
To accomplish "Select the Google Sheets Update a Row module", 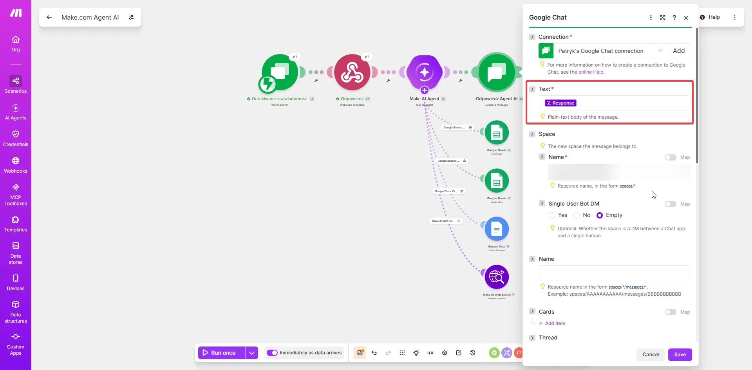I will (x=497, y=181).
